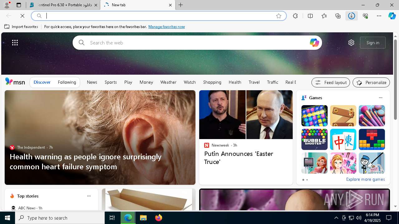Launch Firefox from taskbar

click(159, 218)
